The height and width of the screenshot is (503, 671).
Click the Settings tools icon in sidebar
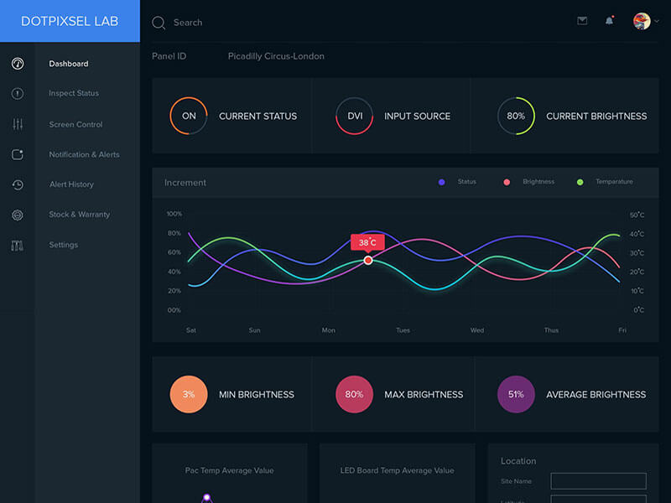(x=18, y=245)
